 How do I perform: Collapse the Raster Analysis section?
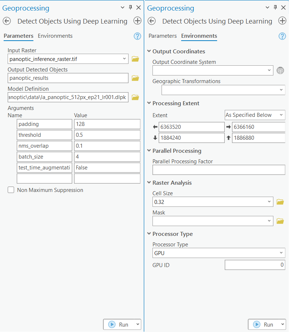[x=149, y=183]
